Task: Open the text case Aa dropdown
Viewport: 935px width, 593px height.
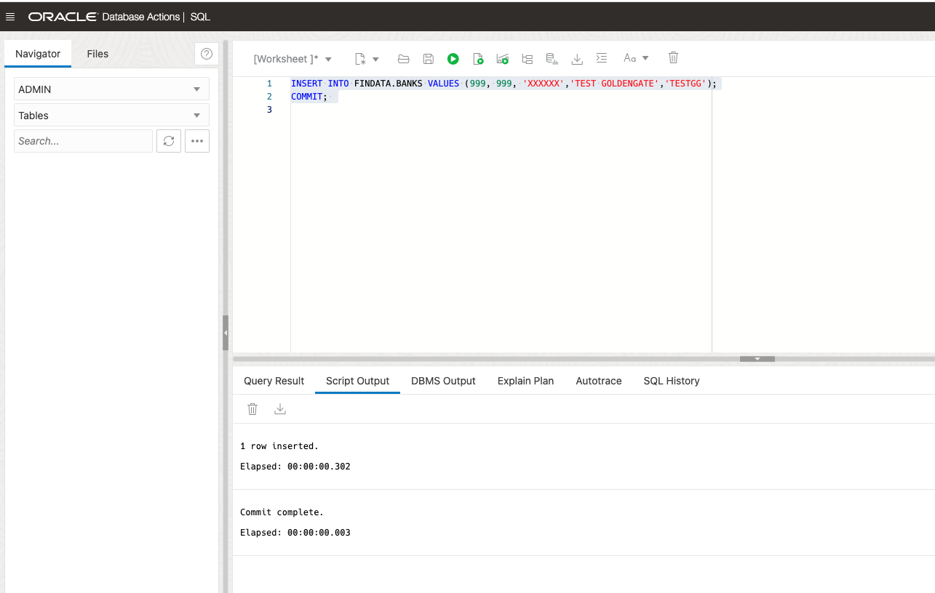Action: pyautogui.click(x=636, y=58)
